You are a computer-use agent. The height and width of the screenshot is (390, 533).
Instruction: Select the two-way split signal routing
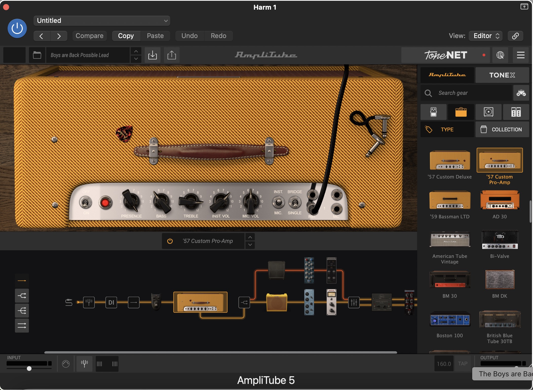22,296
